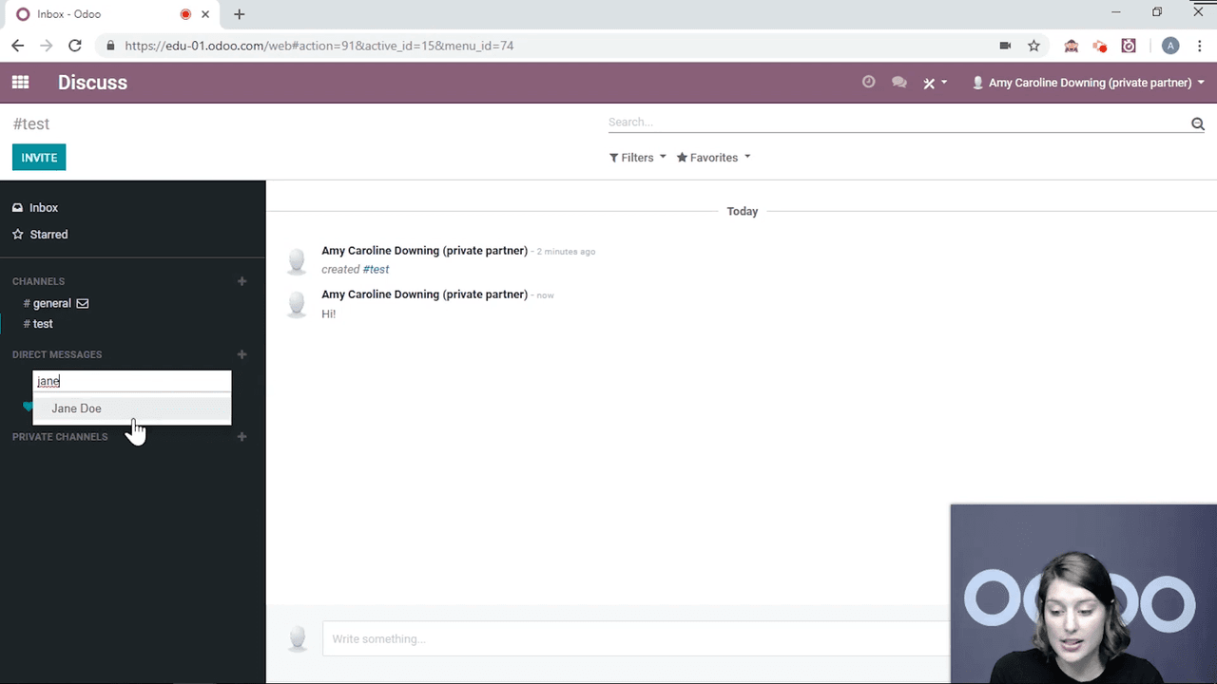Open the debug tools dropdown
1217x684 pixels.
point(935,83)
